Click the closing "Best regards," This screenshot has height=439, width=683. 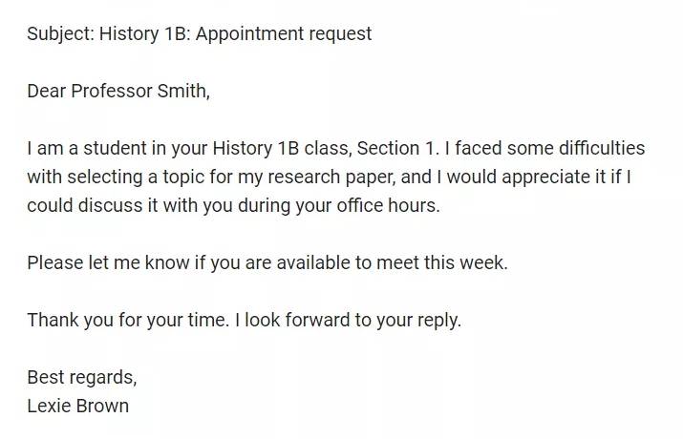point(82,377)
